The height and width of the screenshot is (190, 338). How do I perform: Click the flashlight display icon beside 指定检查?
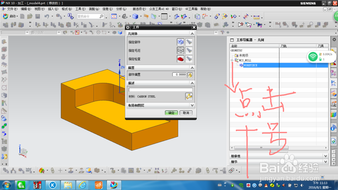189,59
